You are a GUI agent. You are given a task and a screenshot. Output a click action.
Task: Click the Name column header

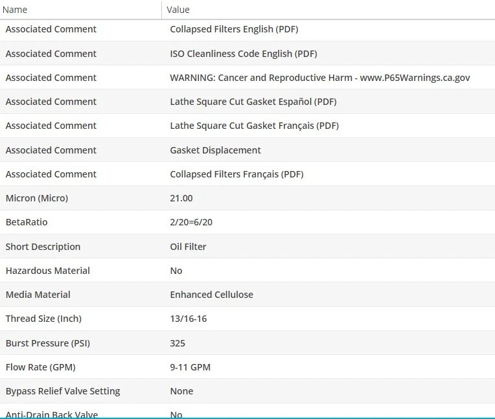point(17,10)
